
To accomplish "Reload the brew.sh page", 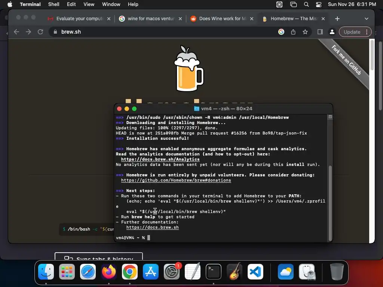I will [x=40, y=32].
